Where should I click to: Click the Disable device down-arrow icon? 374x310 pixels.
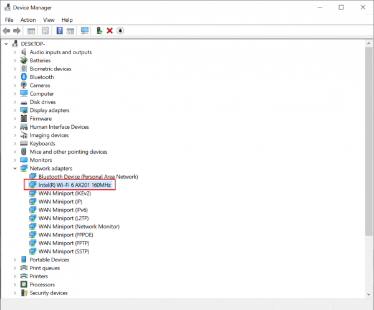click(x=120, y=31)
